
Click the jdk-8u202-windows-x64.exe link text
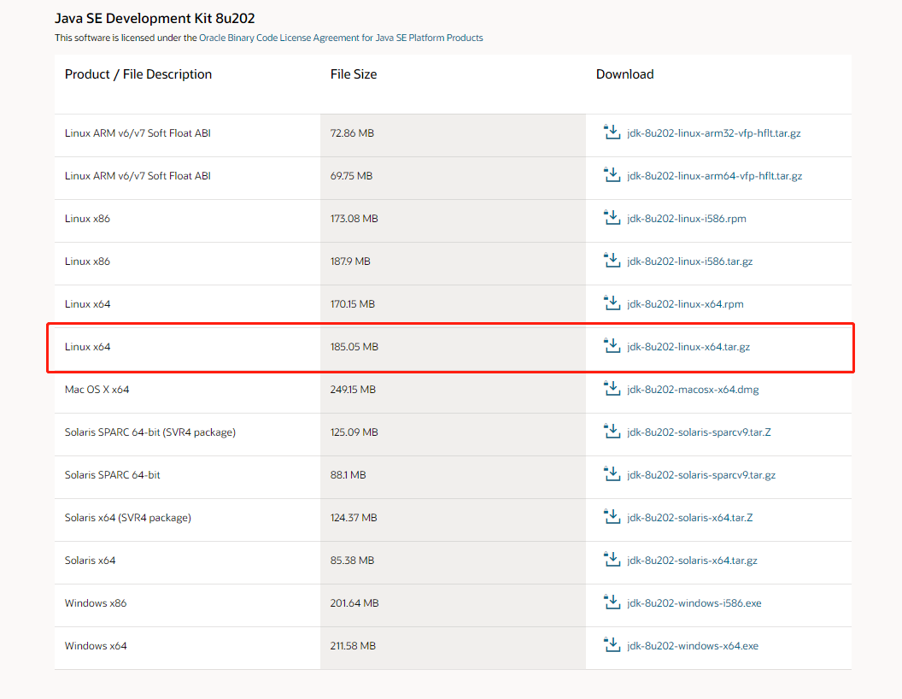(692, 646)
